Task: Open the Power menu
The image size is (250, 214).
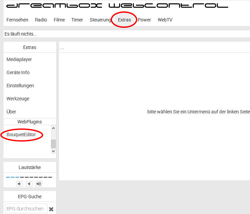Action: click(x=144, y=20)
